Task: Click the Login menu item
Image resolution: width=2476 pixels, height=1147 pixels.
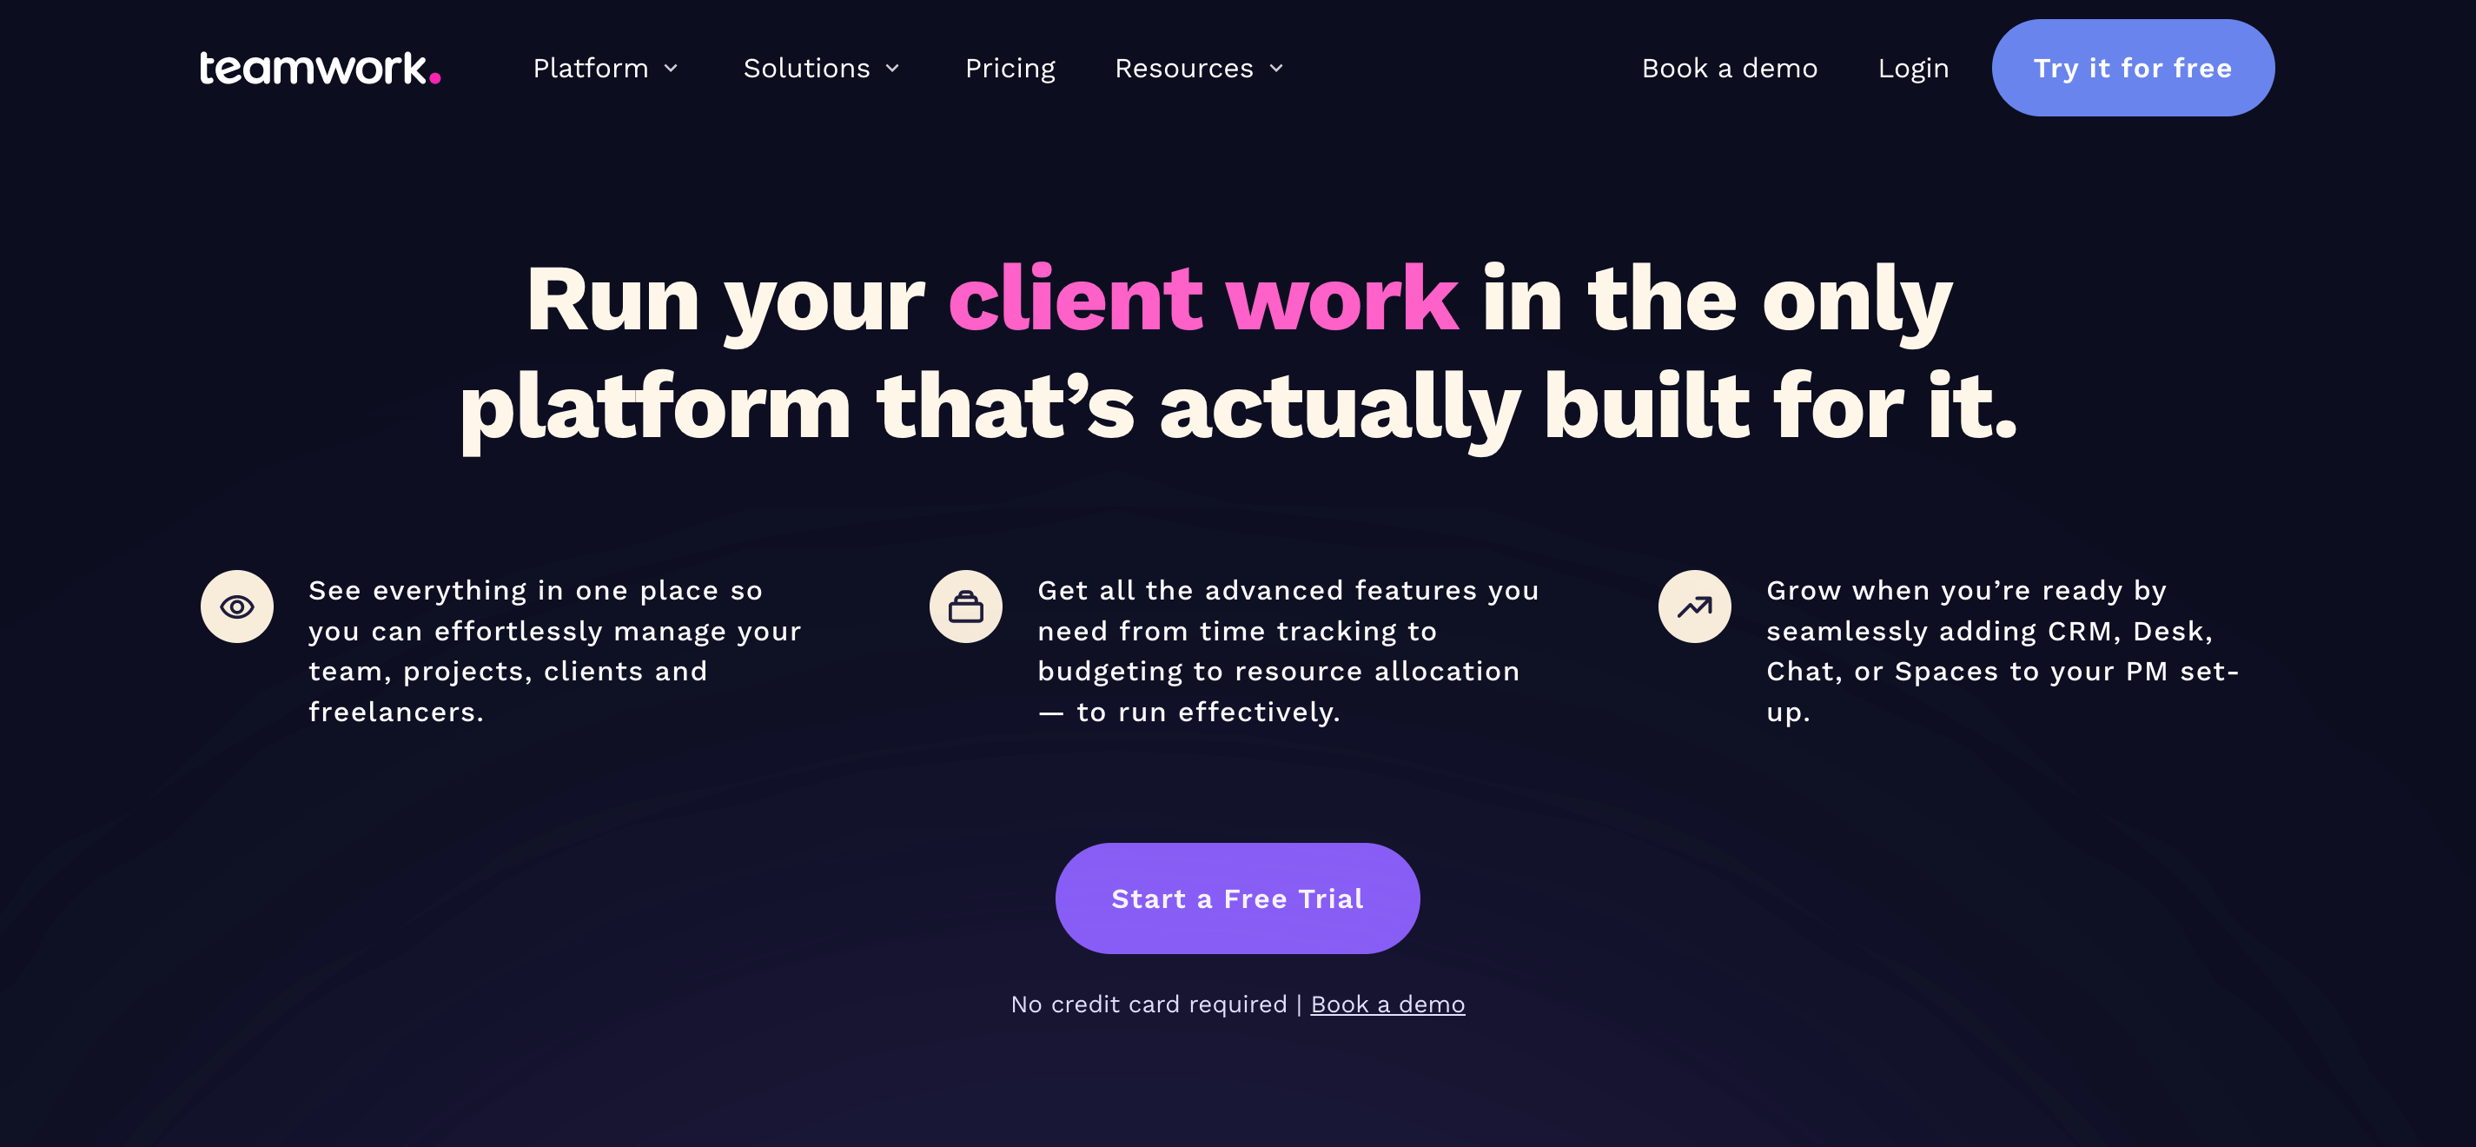Action: [1914, 66]
